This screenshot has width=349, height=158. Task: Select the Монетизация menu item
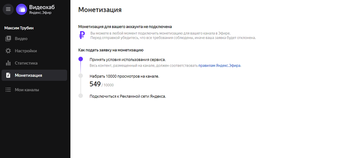(34, 75)
